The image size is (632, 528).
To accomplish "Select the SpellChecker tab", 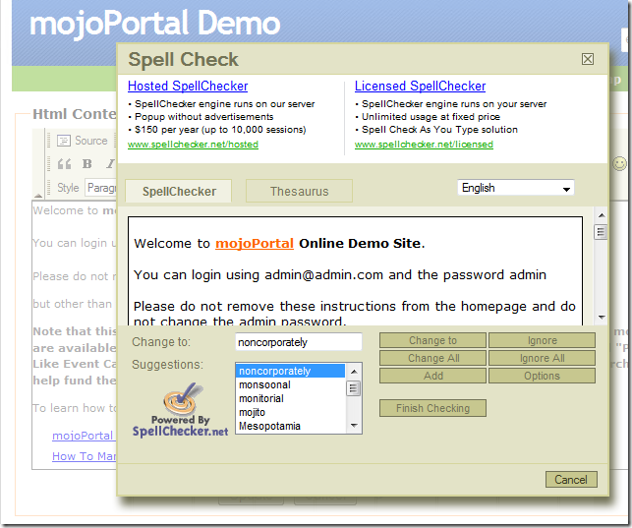I will coord(177,191).
